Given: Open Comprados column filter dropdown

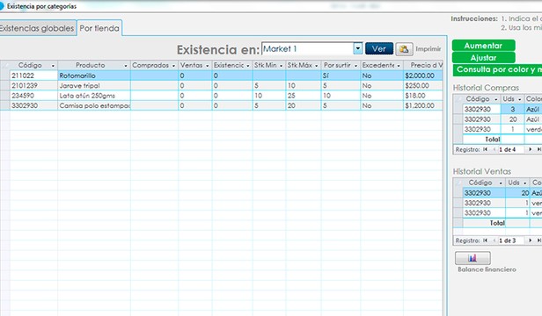Looking at the screenshot, I should (x=173, y=66).
